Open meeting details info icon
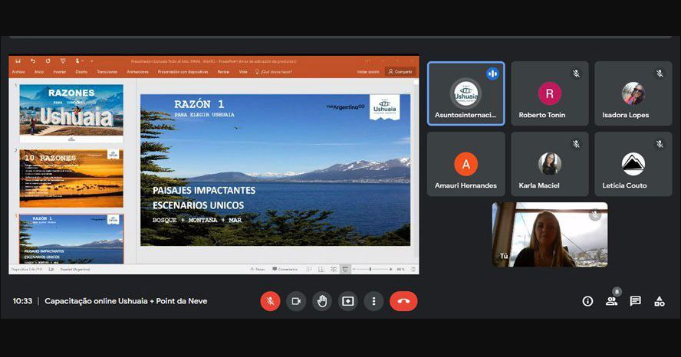This screenshot has height=357, width=681. (587, 301)
